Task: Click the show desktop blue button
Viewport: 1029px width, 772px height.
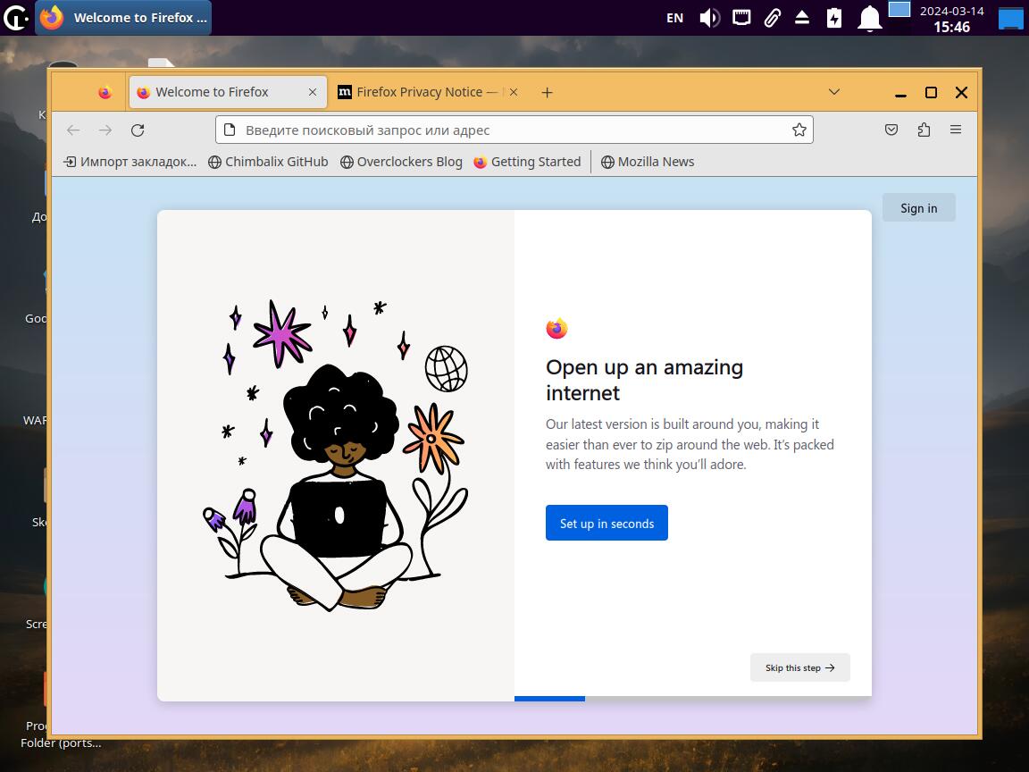Action: [x=1010, y=18]
